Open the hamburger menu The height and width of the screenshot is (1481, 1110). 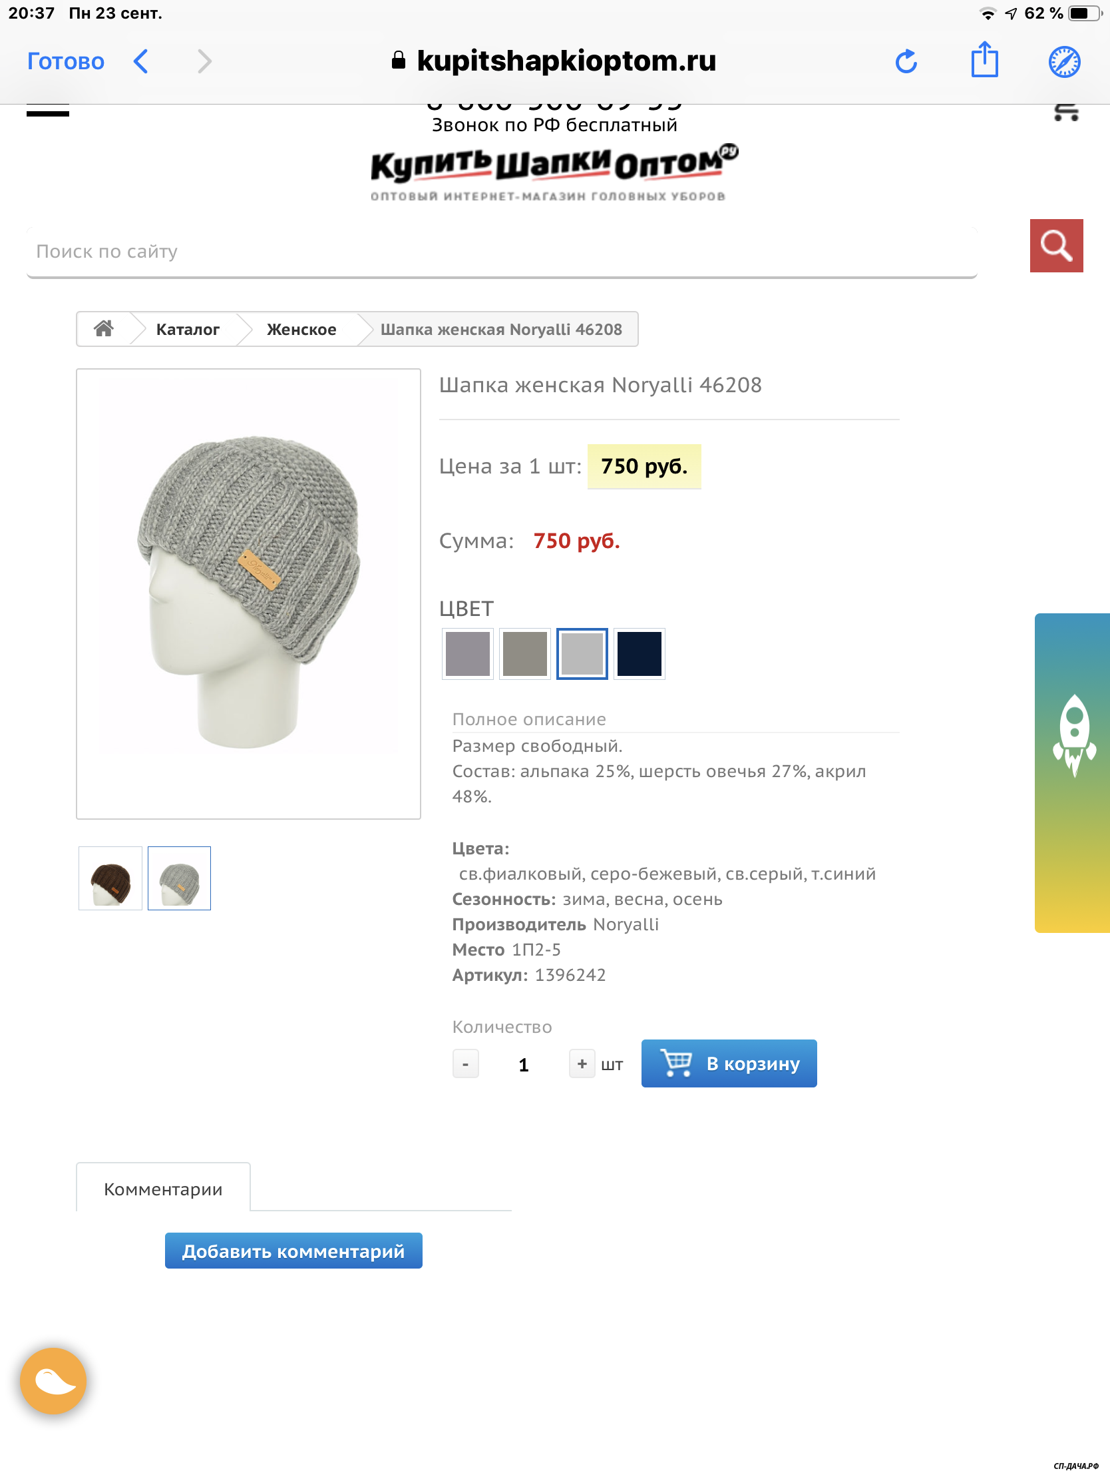[x=47, y=111]
